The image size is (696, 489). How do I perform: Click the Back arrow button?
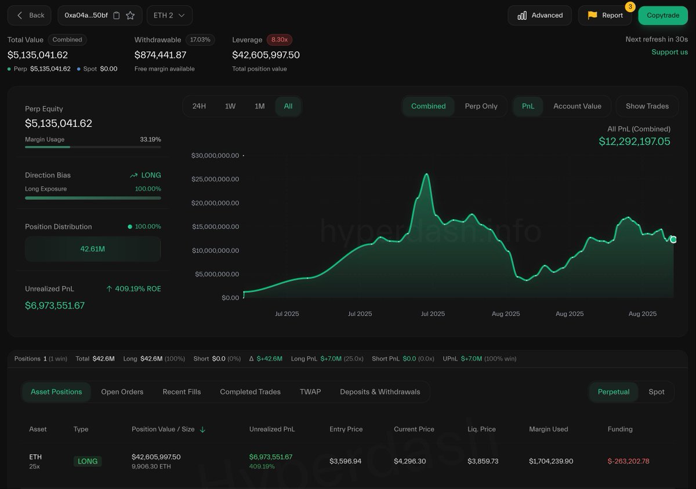click(29, 15)
